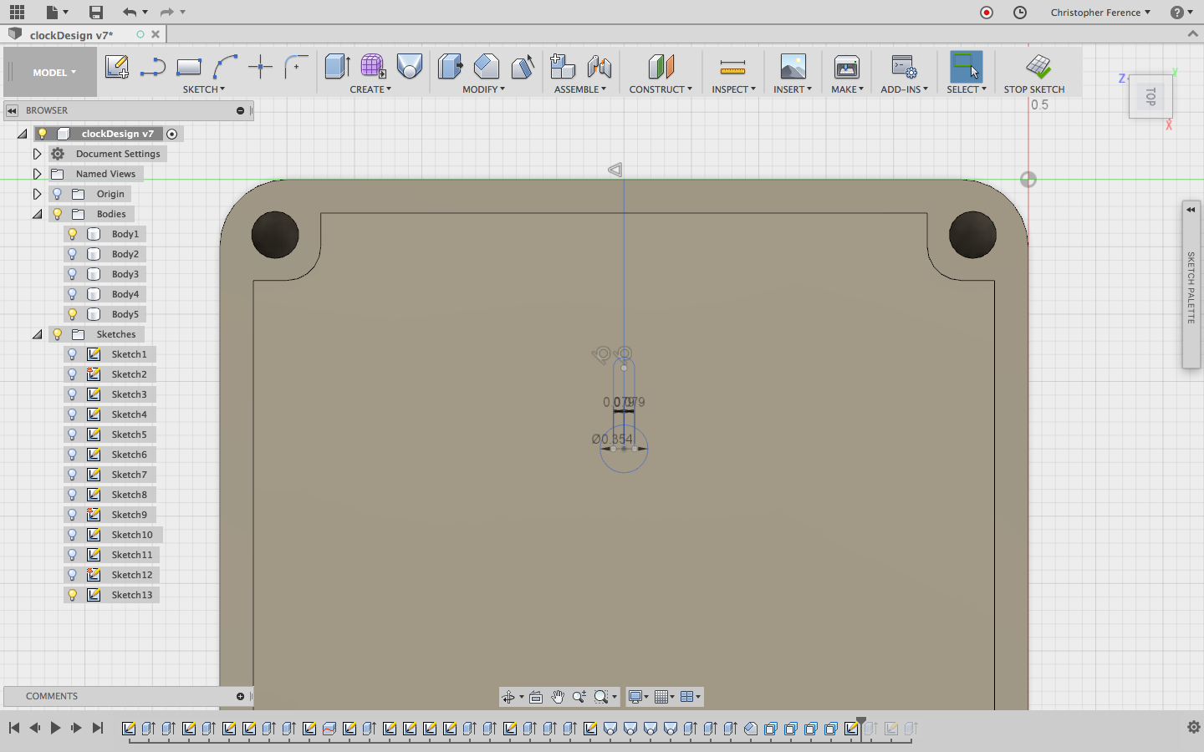
Task: Hide Sketch13 with its lightbulb
Action: tap(73, 595)
